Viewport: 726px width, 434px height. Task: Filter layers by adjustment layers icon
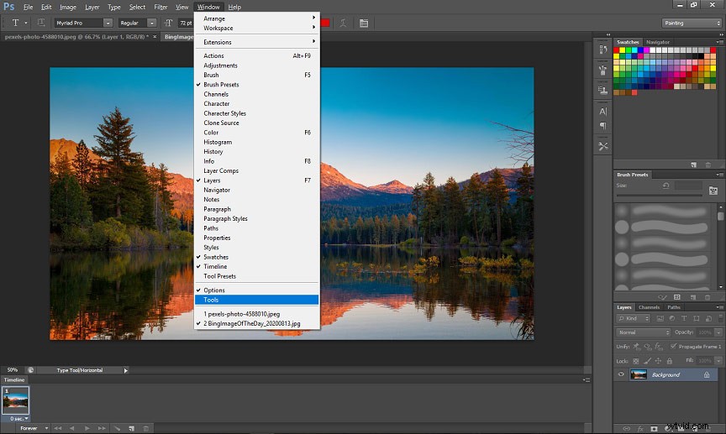coord(672,318)
